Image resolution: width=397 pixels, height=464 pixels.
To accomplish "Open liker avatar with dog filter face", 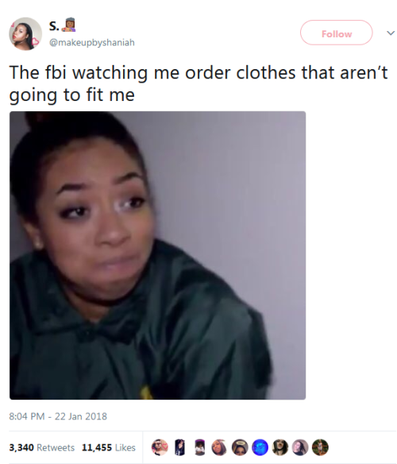I will click(280, 447).
